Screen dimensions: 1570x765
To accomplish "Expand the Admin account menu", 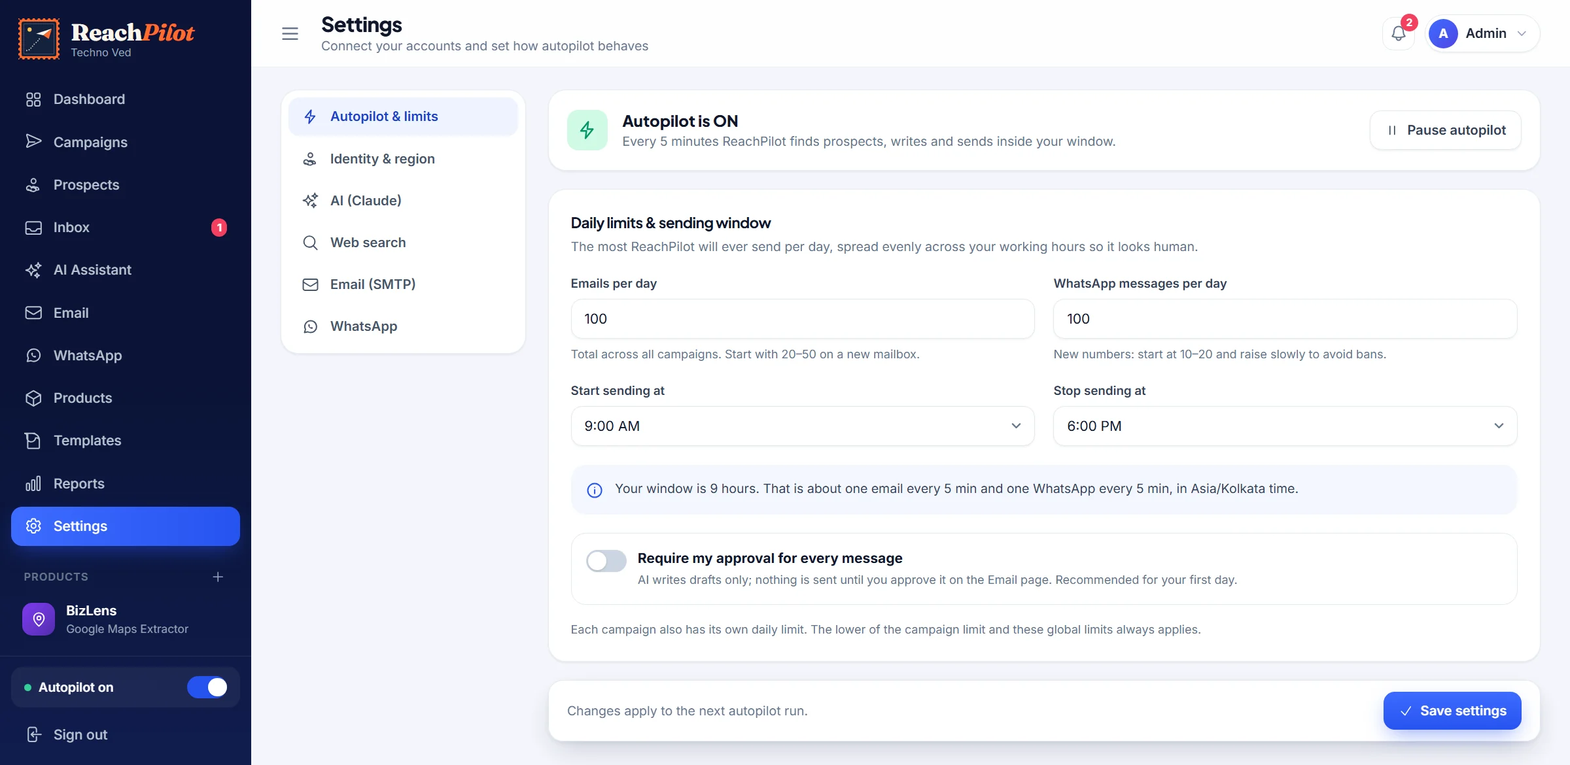I will click(1482, 33).
